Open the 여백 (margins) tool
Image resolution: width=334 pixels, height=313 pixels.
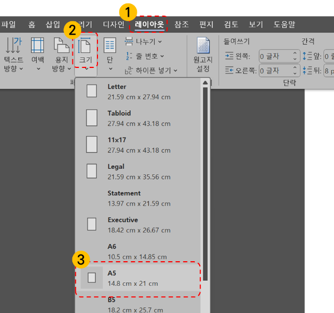pos(38,55)
